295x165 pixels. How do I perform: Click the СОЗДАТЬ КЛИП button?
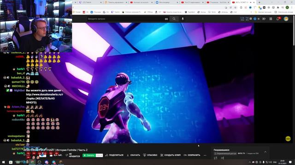[x=171, y=155]
